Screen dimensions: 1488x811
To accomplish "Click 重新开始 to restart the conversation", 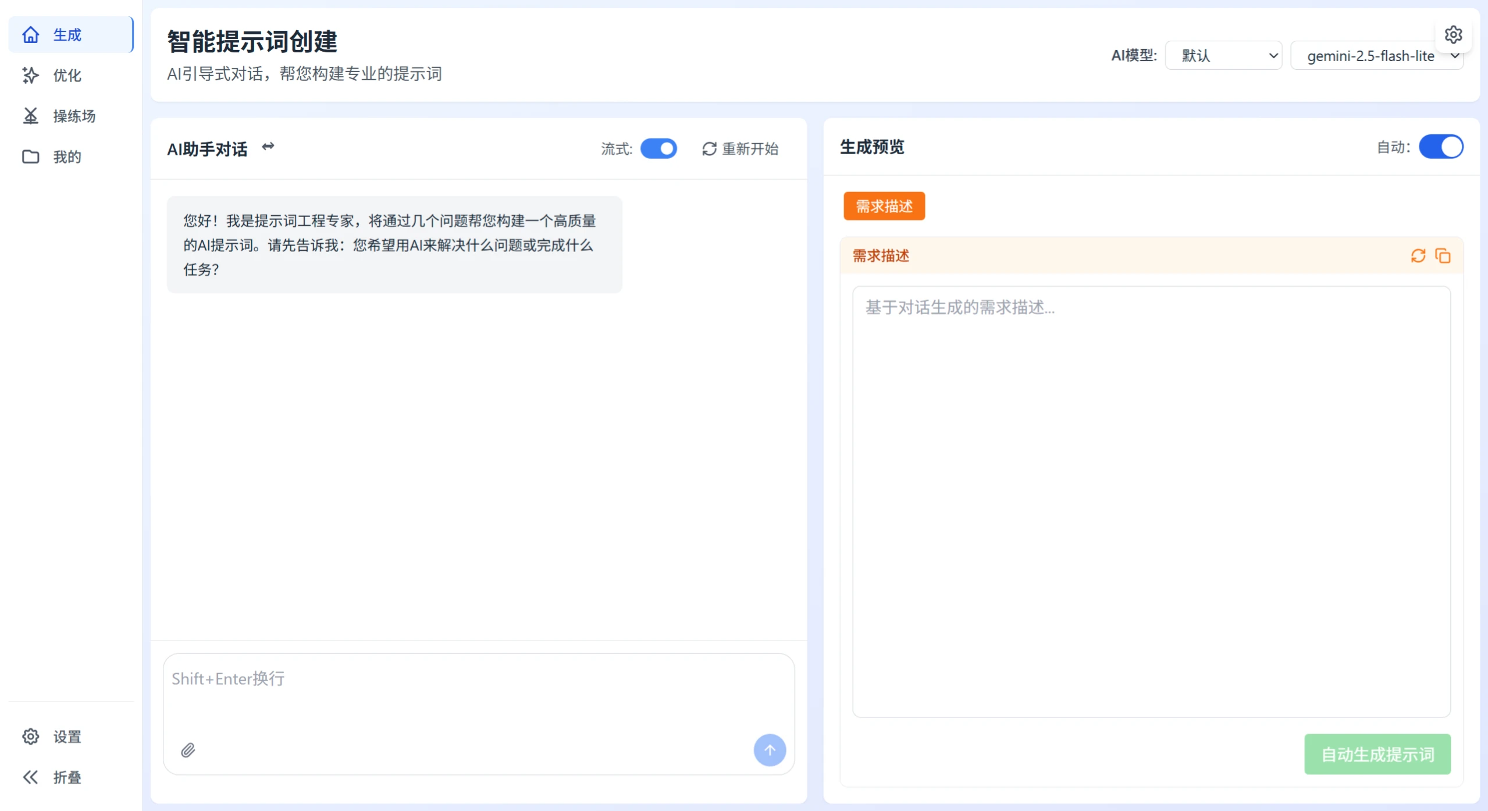I will pos(740,149).
